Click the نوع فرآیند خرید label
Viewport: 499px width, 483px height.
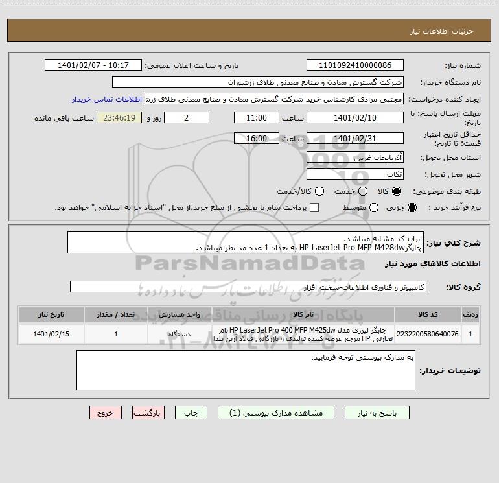(x=454, y=208)
